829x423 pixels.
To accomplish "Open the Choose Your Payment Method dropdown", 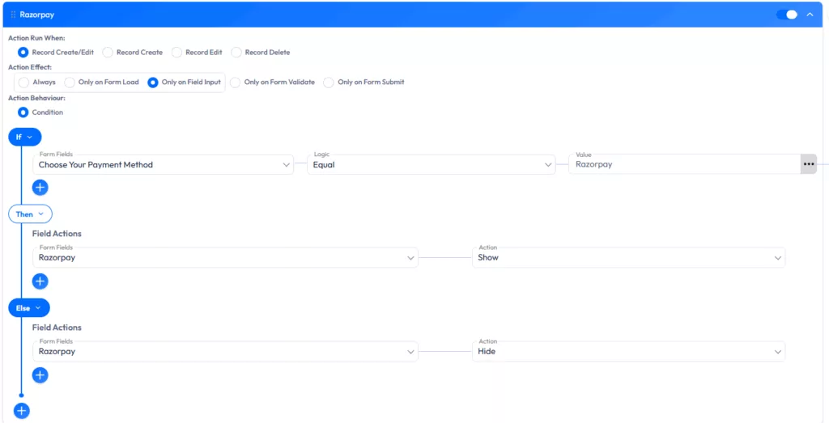I will [x=163, y=165].
